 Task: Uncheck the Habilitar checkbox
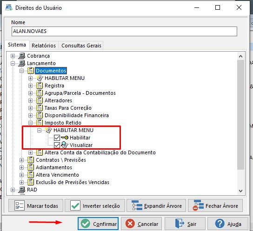(x=57, y=138)
